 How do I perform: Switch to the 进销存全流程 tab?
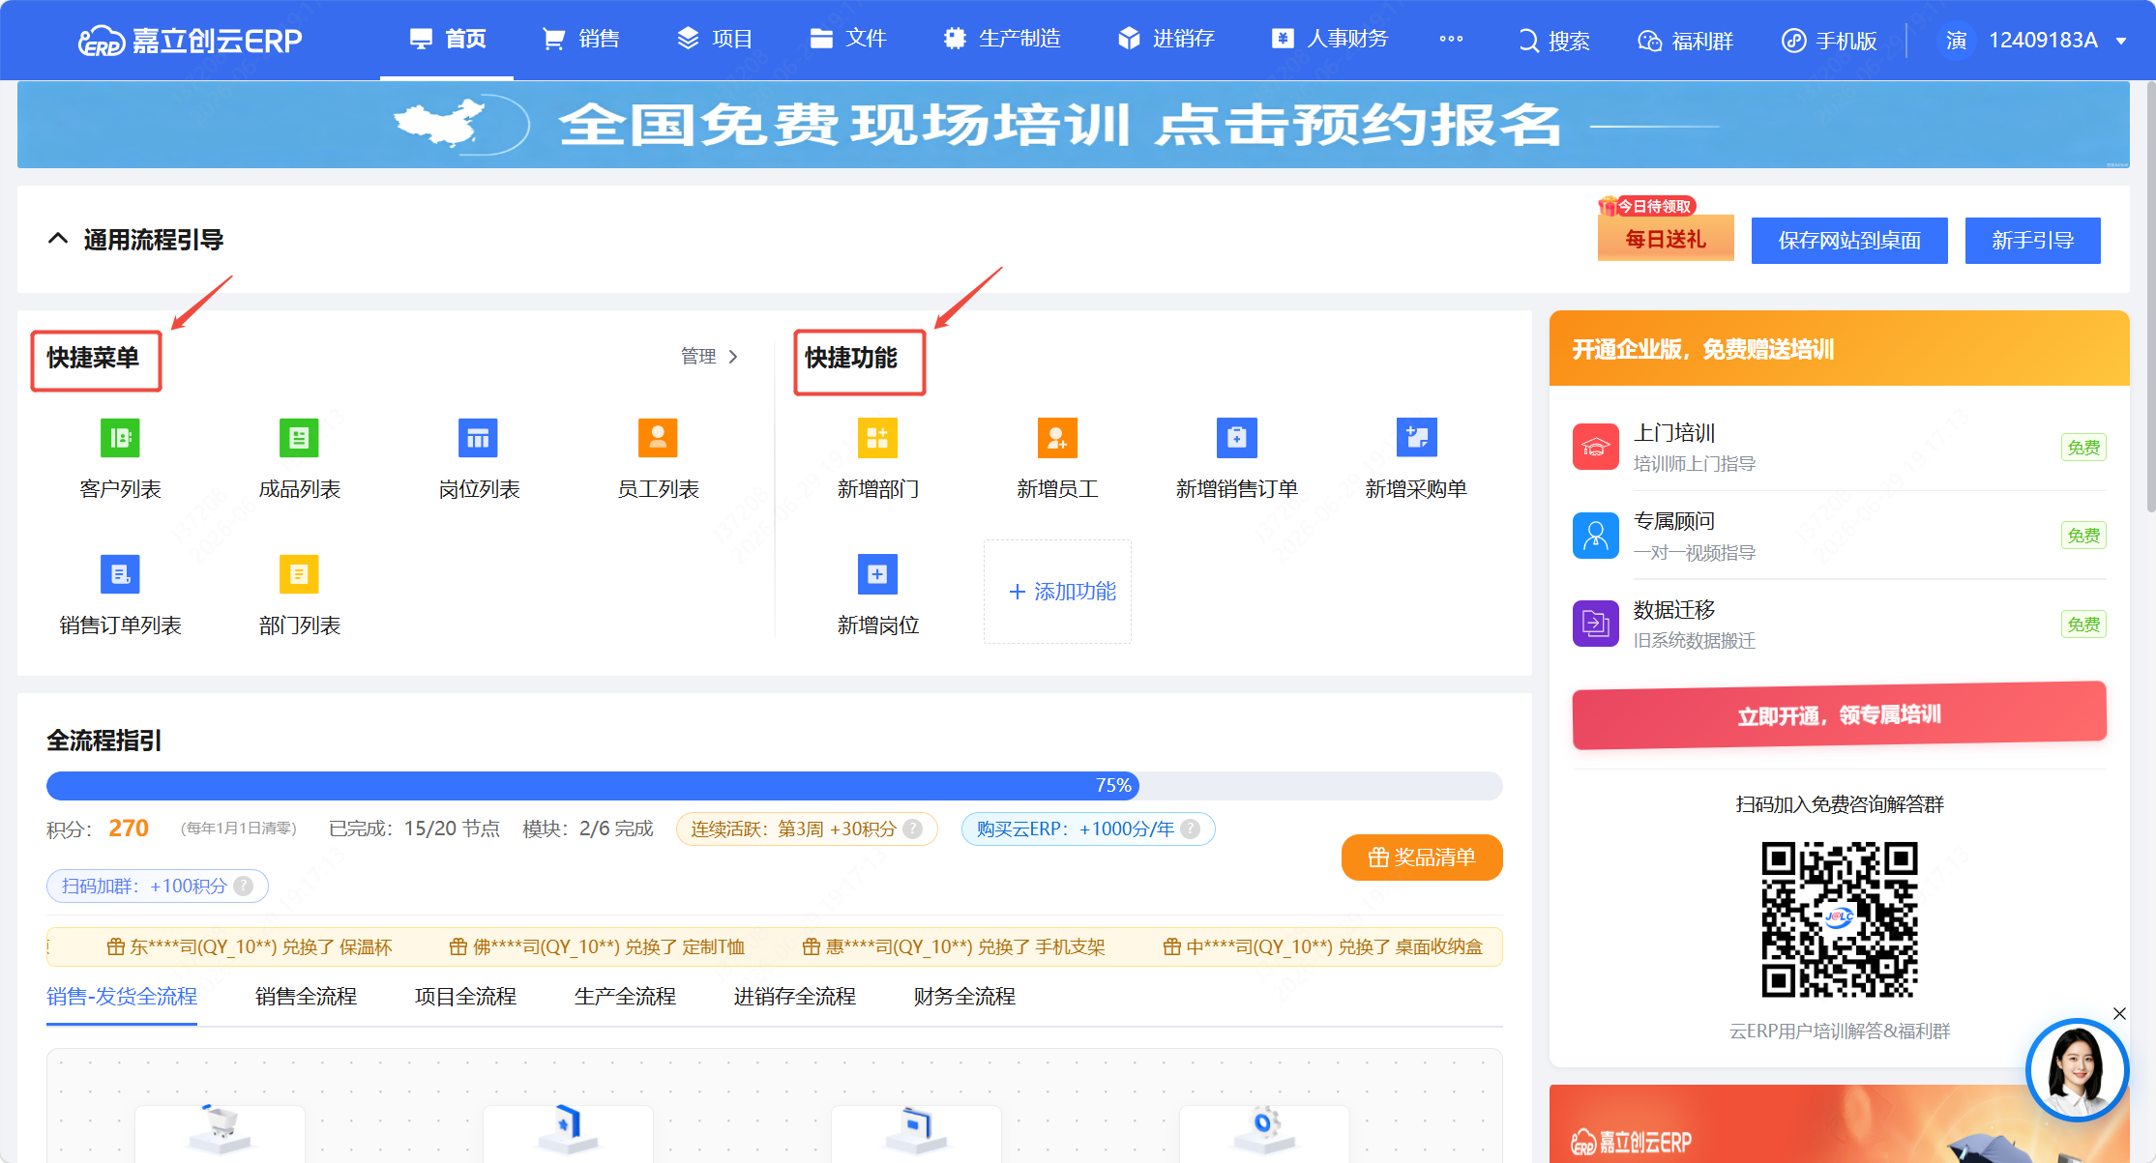pos(794,997)
